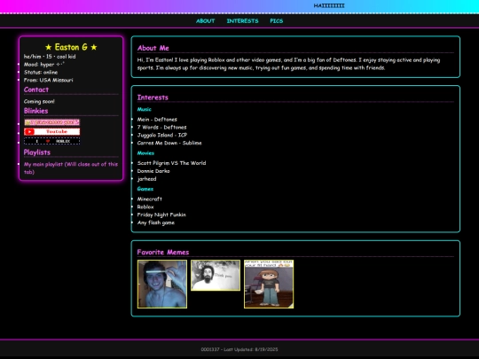Click the Youtube blinkie badge
479x359 pixels.
click(52, 131)
